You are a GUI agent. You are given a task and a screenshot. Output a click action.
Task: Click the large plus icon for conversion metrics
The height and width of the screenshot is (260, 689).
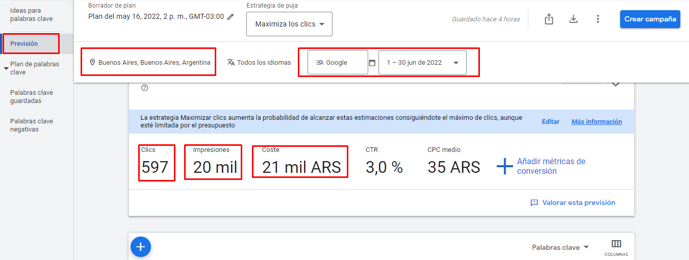(504, 166)
